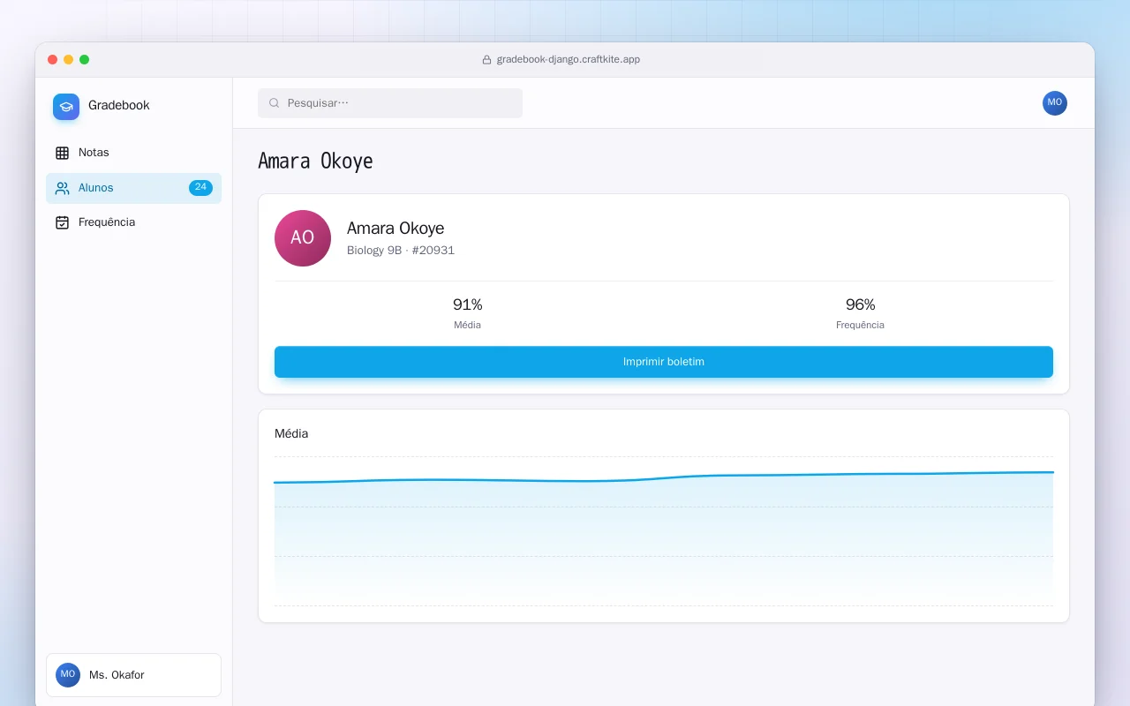Viewport: 1130px width, 706px height.
Task: Click the lock icon in address bar
Action: tap(486, 60)
